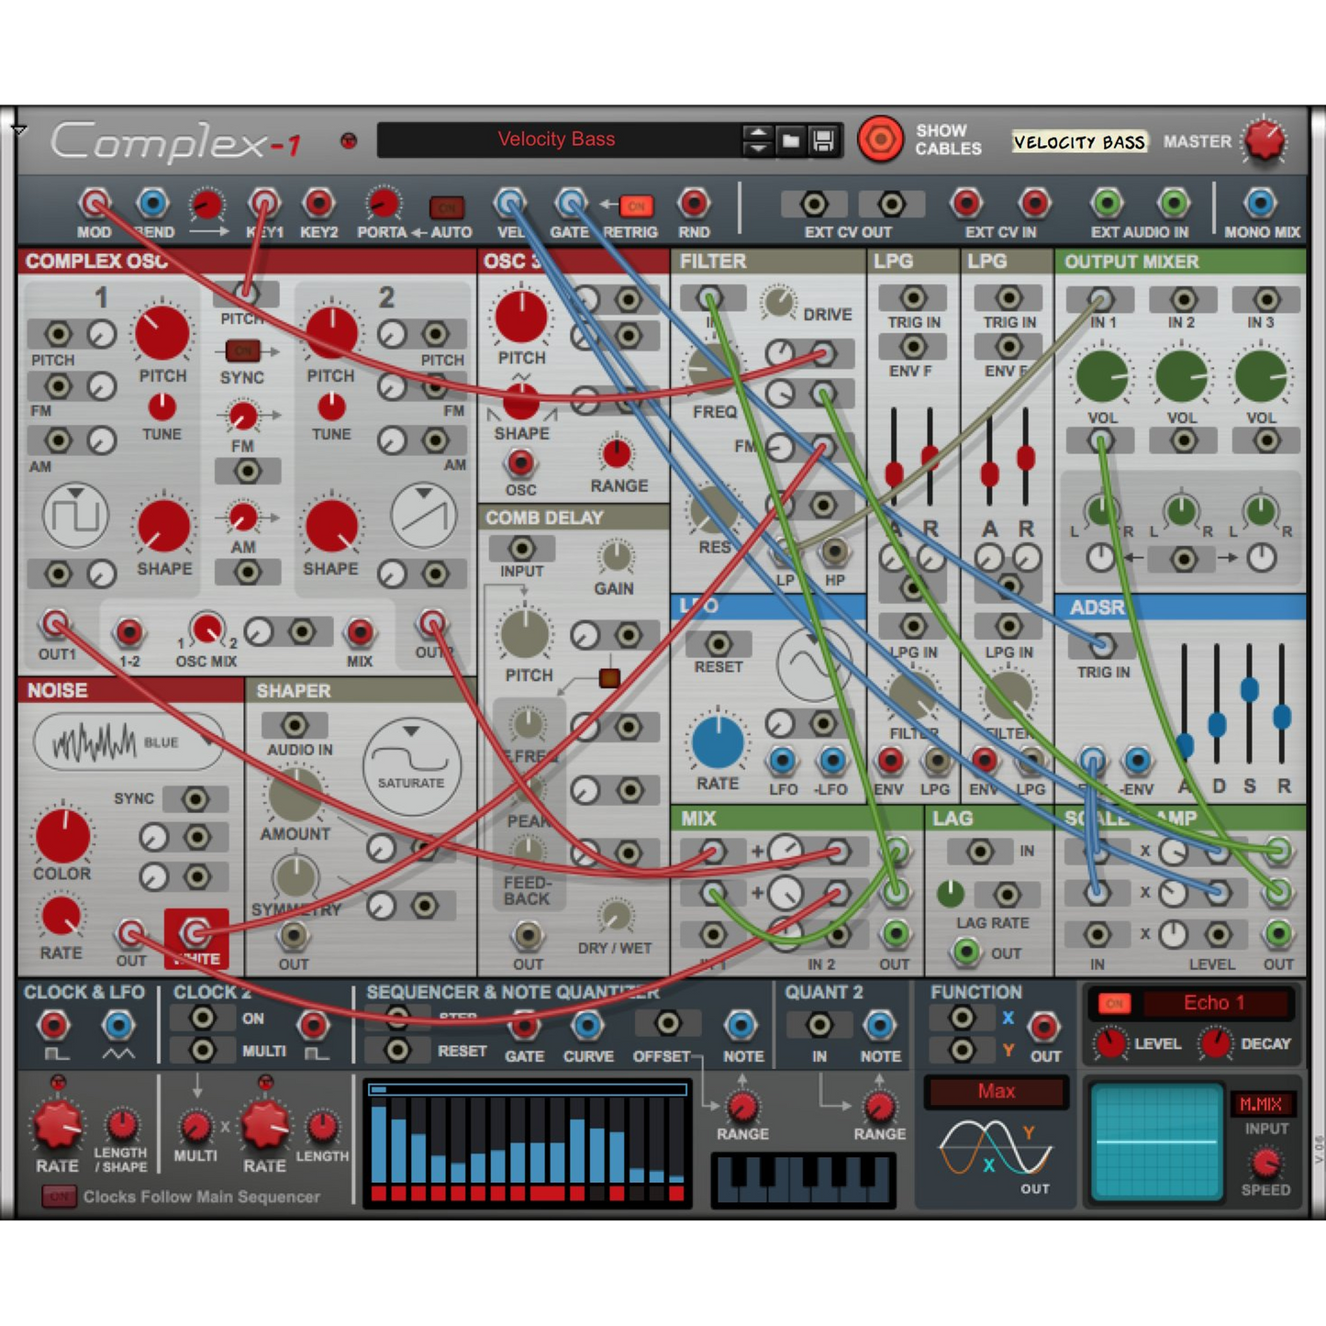The height and width of the screenshot is (1326, 1326).
Task: Click the M.MIX scope input selector
Action: click(x=1261, y=1105)
